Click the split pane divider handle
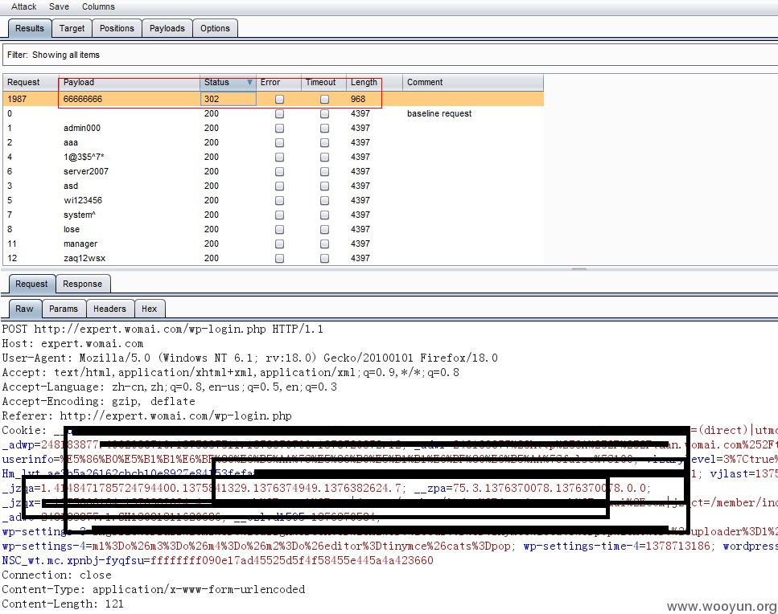This screenshot has height=614, width=778. click(579, 269)
